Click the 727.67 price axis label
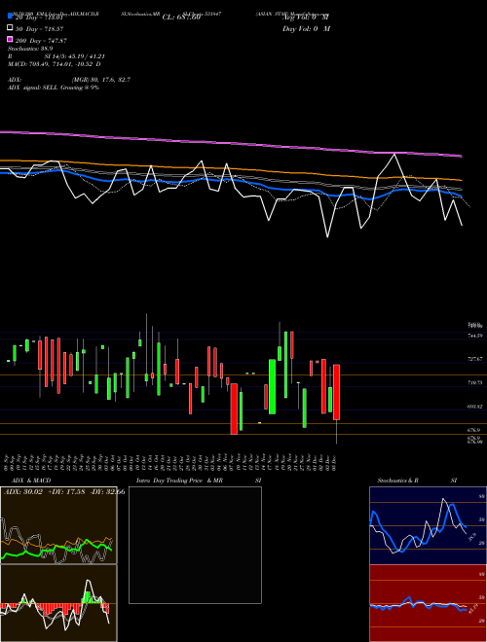This screenshot has height=642, width=487. 475,359
